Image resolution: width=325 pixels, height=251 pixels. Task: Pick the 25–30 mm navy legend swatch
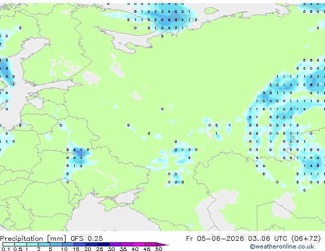[104, 244]
